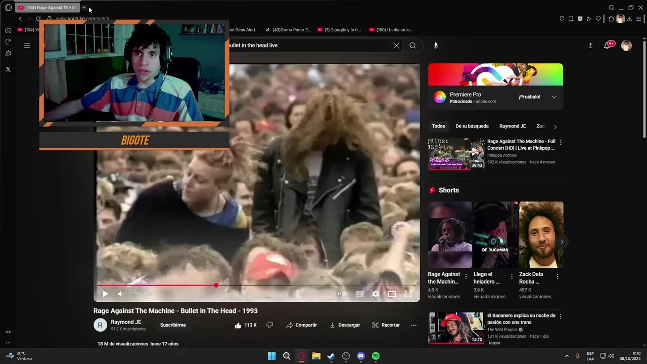Open Opera easy setup sliders icon
The height and width of the screenshot is (364, 647).
(x=638, y=19)
